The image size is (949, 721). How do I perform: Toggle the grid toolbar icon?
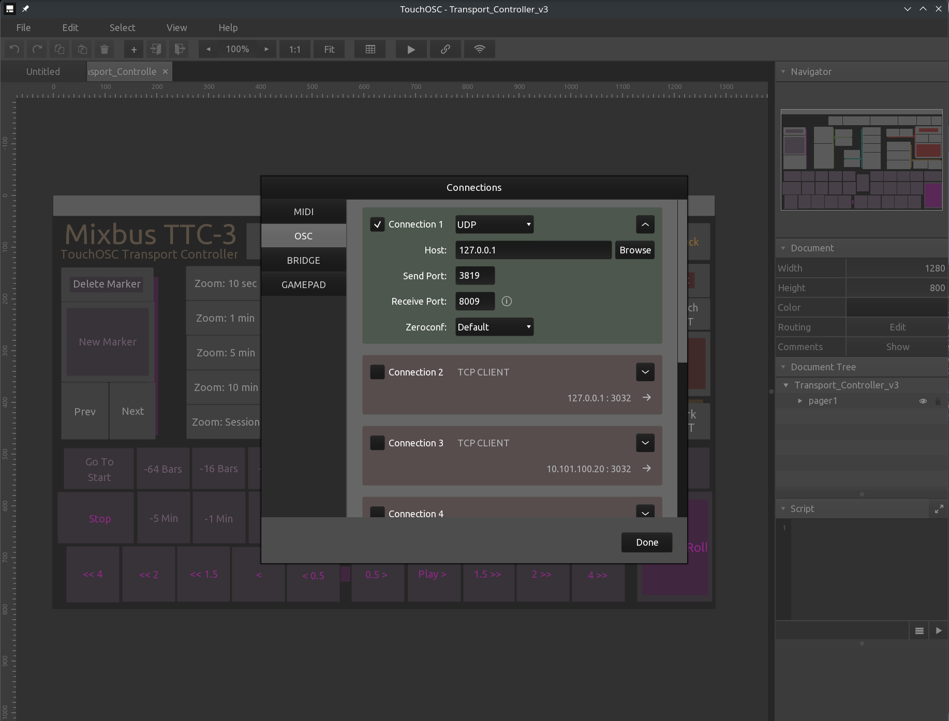tap(370, 49)
